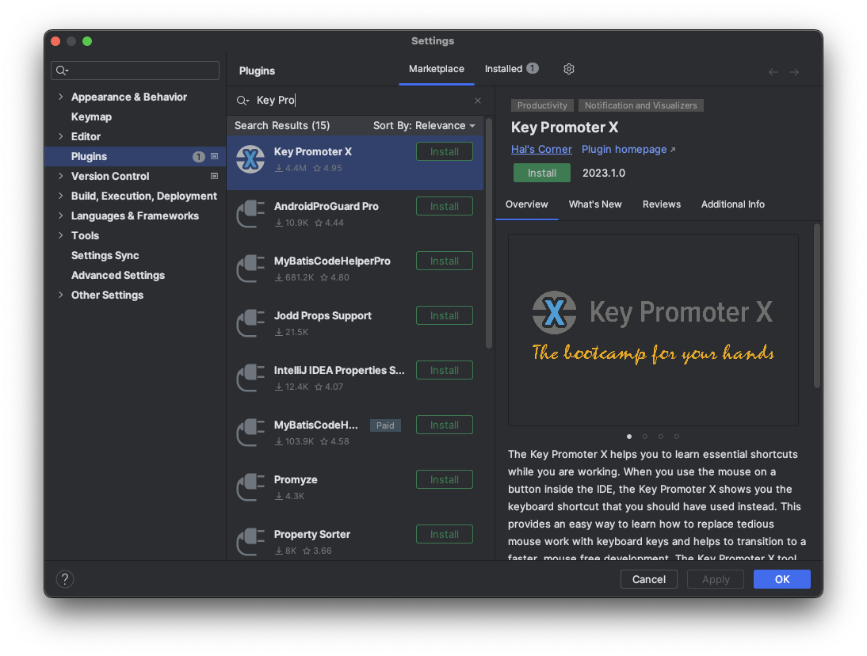Navigate back with the left arrow
The height and width of the screenshot is (656, 867).
click(773, 72)
